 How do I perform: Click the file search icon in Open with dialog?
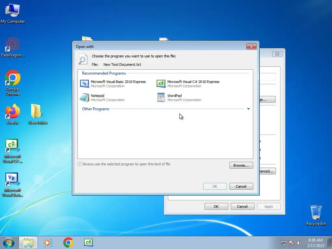(x=83, y=59)
